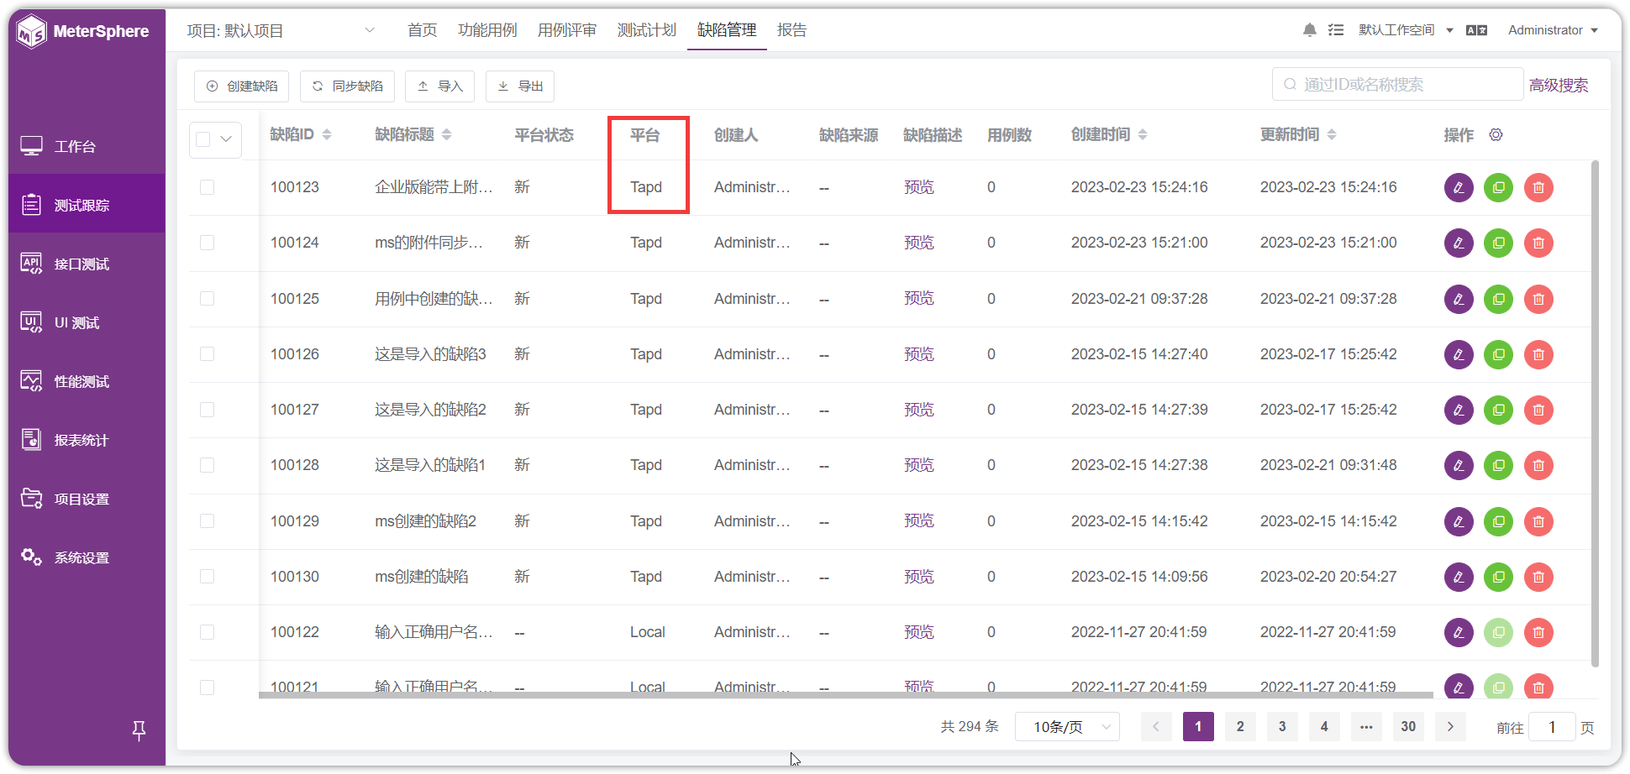Toggle the select-all header checkbox
The width and height of the screenshot is (1630, 774).
pos(203,139)
